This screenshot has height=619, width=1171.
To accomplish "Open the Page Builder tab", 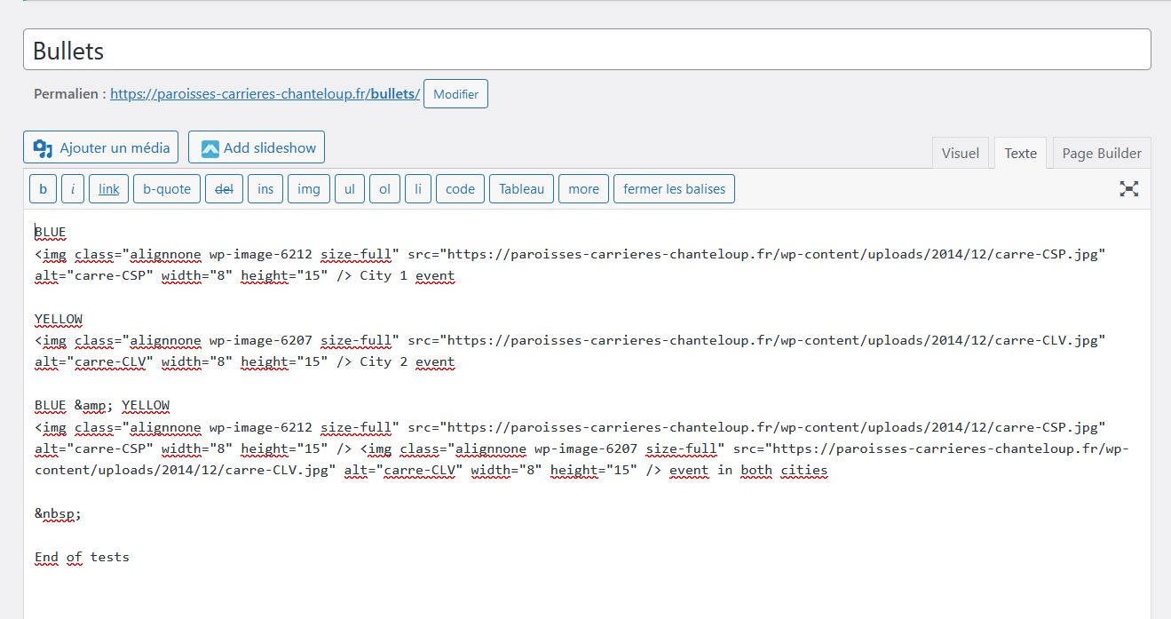I will (x=1101, y=153).
